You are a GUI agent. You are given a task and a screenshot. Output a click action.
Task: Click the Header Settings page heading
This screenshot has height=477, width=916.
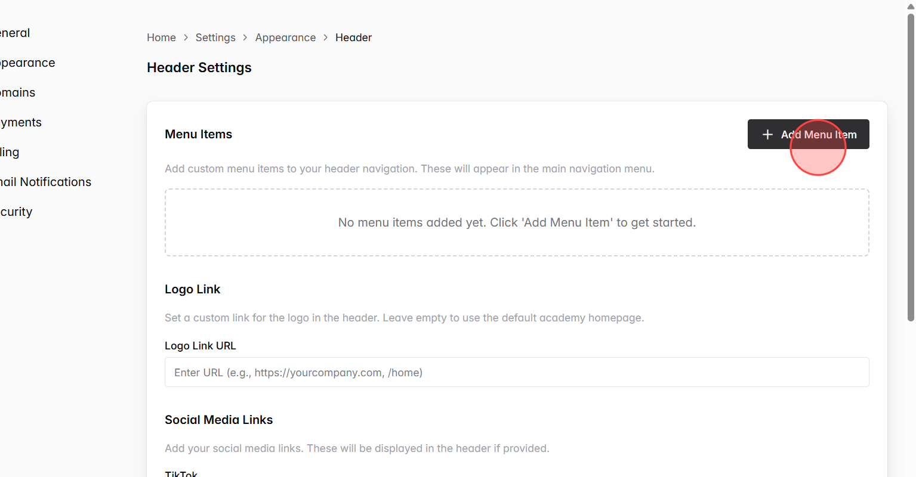tap(199, 67)
